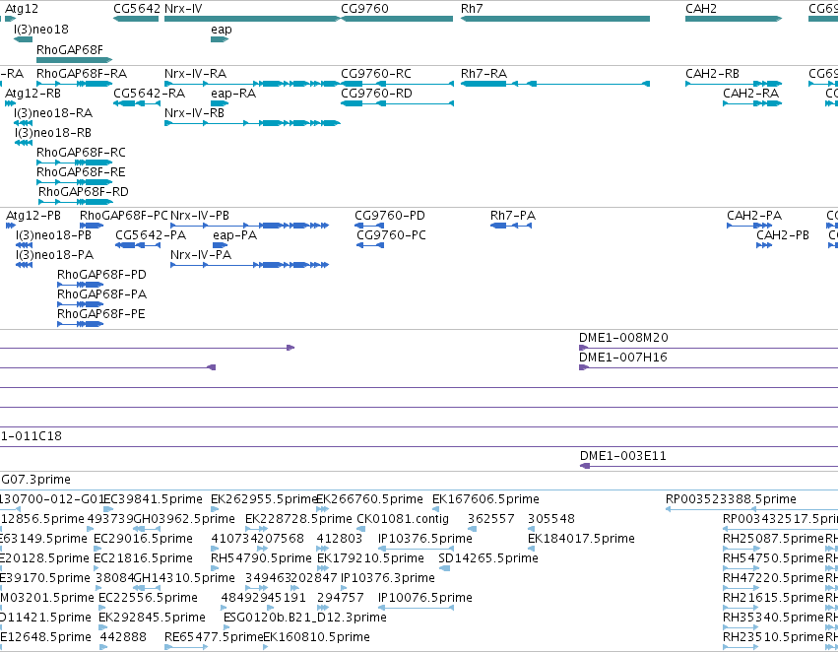Select protein CAH2-PA

click(754, 216)
